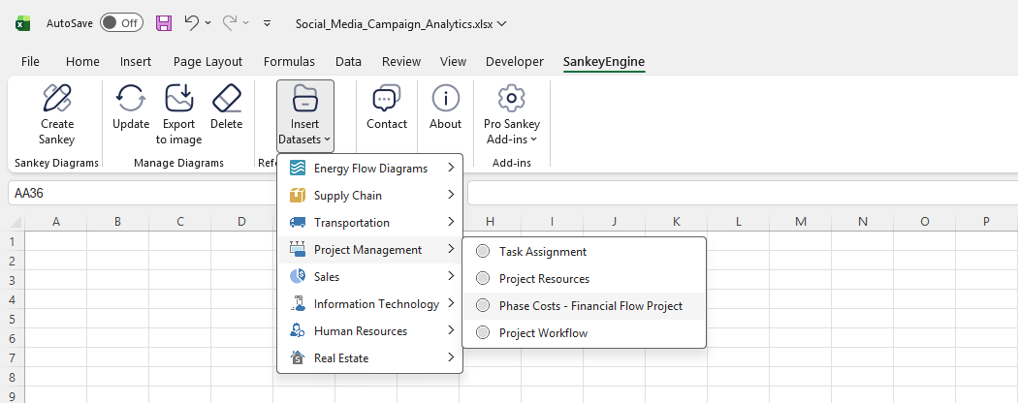Select the Data tab
This screenshot has height=403, width=1018.
[349, 62]
